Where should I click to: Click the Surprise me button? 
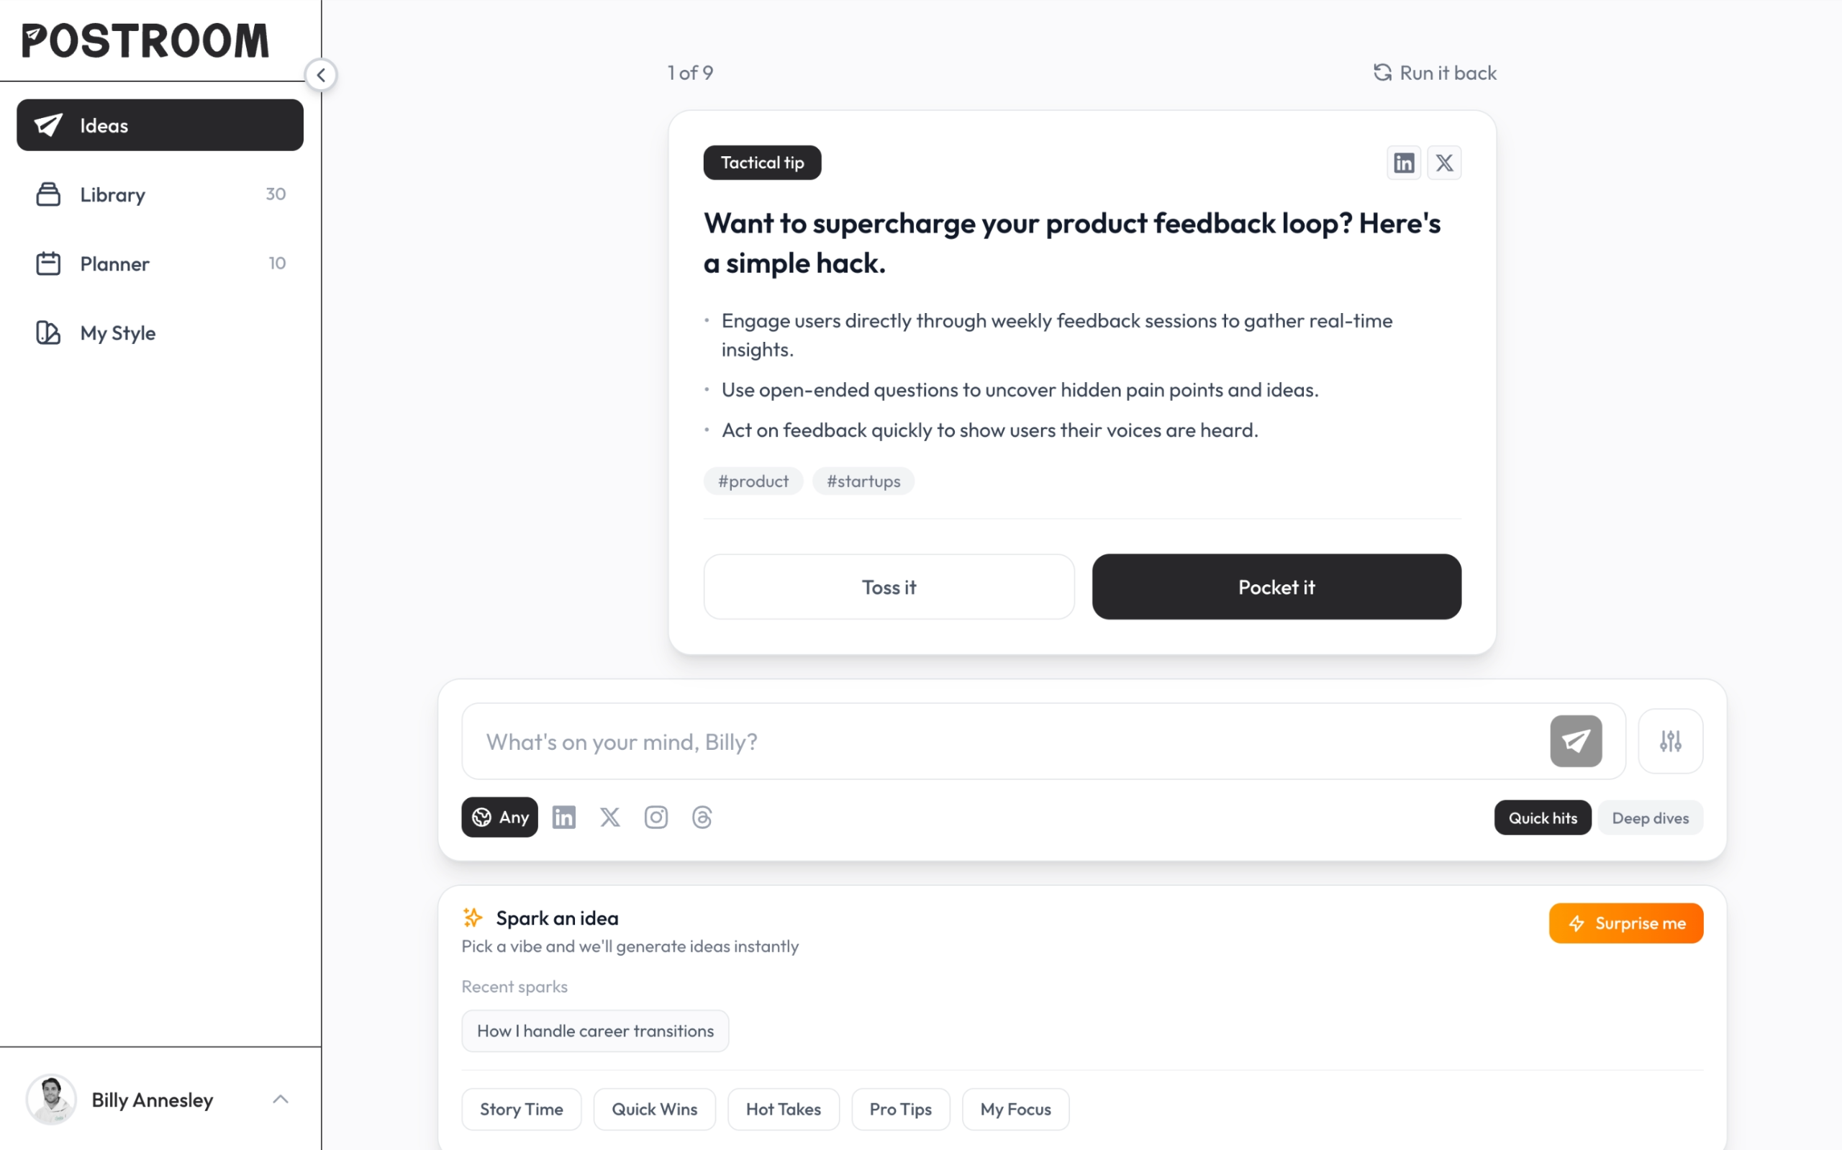(1625, 923)
